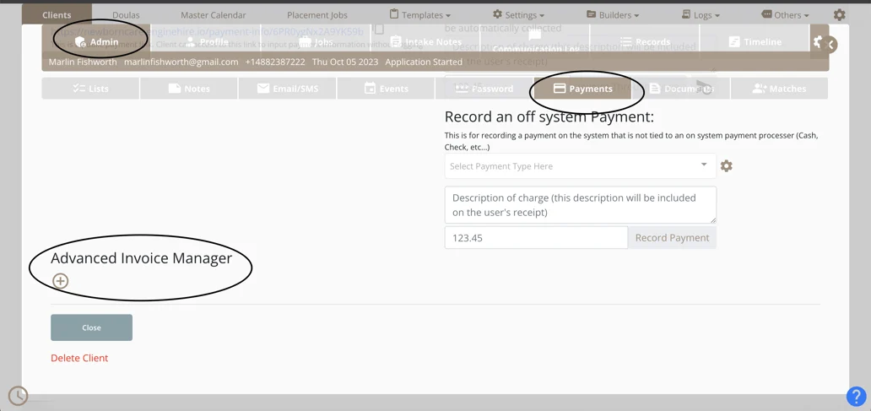Screen dimensions: 871x411
Task: Switch to the Profile client tab
Action: tap(207, 41)
